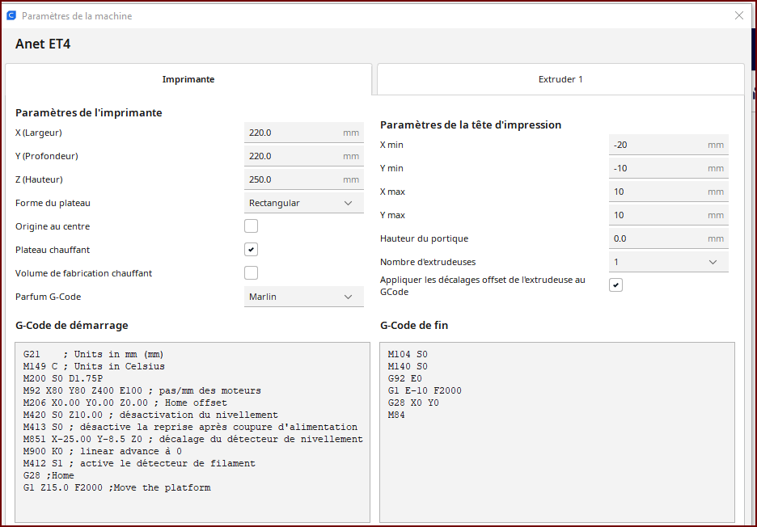
Task: Close the Paramètres de la machine dialog
Action: point(738,15)
